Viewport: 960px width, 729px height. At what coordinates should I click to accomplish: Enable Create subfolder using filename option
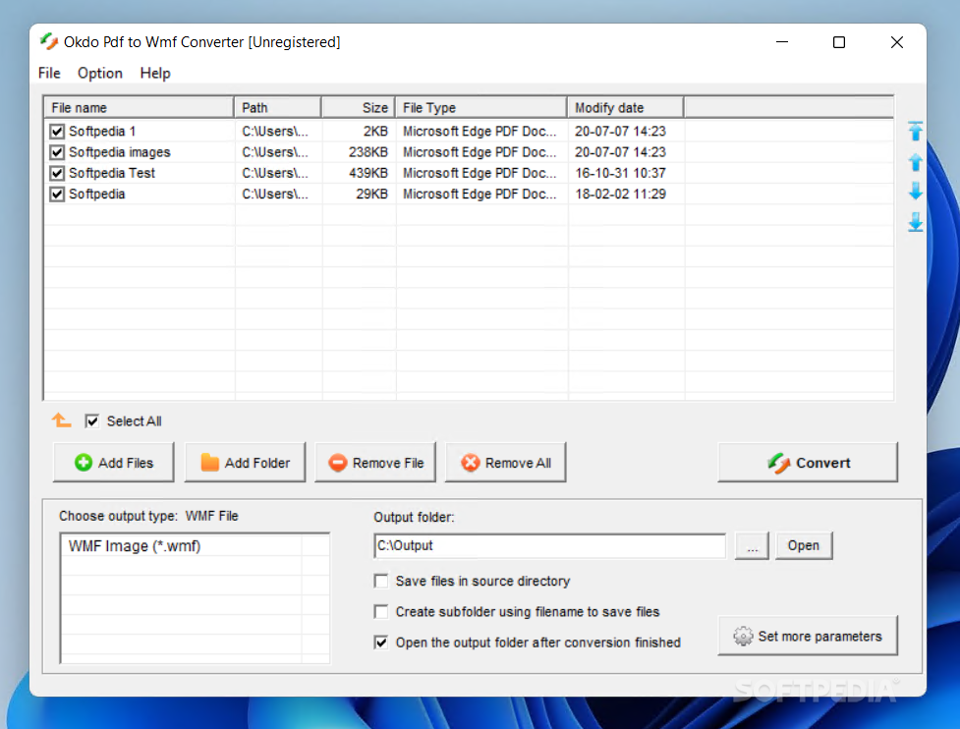click(x=381, y=611)
